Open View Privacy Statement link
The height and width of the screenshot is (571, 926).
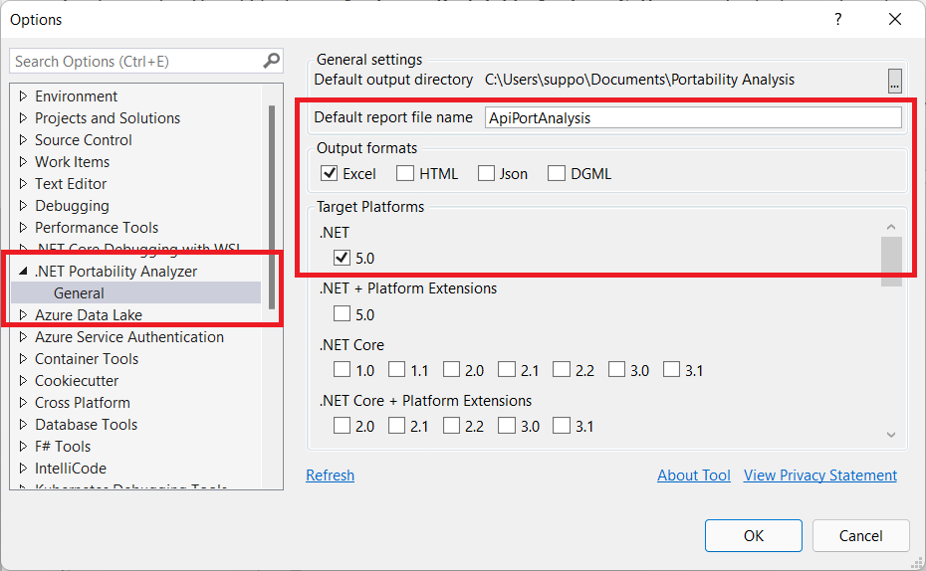pos(820,475)
